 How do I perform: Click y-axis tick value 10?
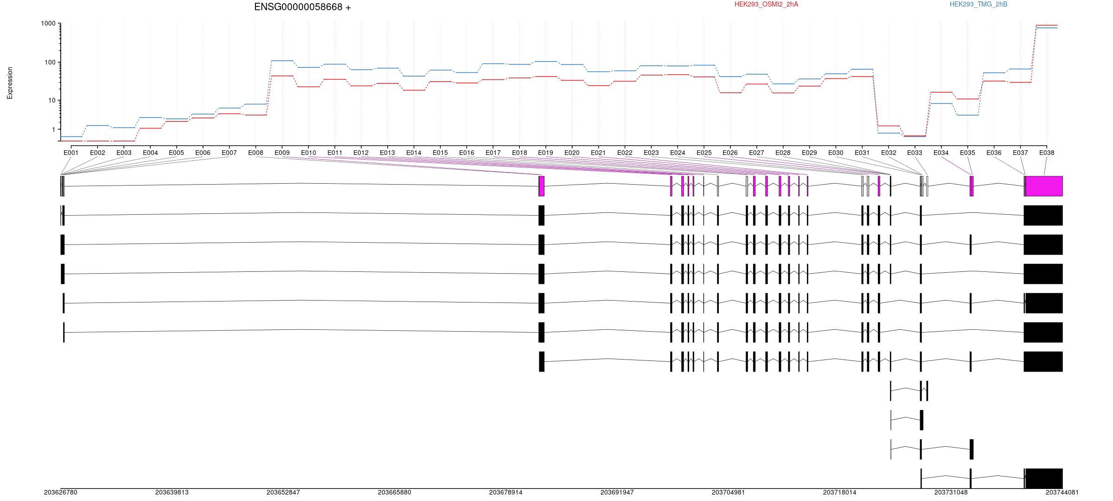[51, 101]
